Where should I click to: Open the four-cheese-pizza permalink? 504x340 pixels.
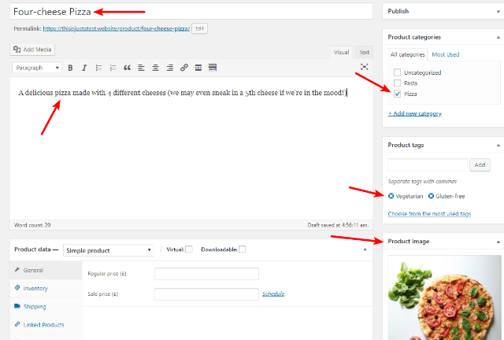117,28
